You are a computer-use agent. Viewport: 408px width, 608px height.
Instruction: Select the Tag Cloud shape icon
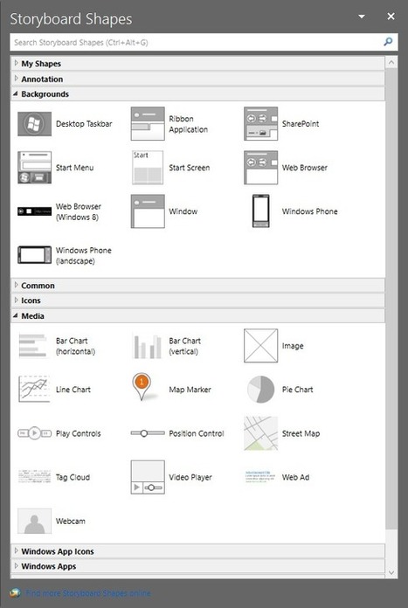click(x=35, y=477)
